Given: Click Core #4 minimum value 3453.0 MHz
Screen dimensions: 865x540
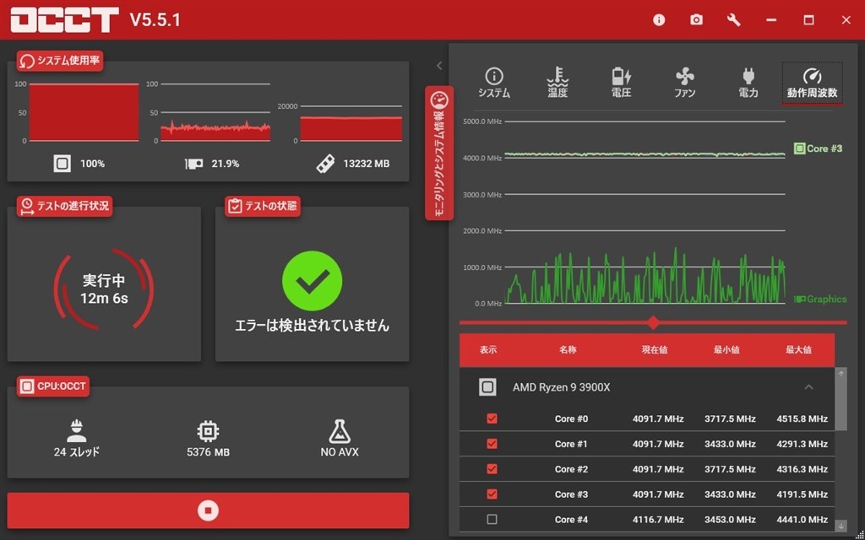Looking at the screenshot, I should click(730, 520).
